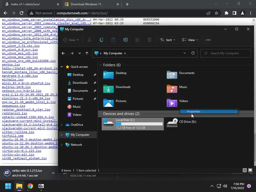Go up one folder level in Explorer
The height and width of the screenshot is (192, 256).
coord(87,53)
